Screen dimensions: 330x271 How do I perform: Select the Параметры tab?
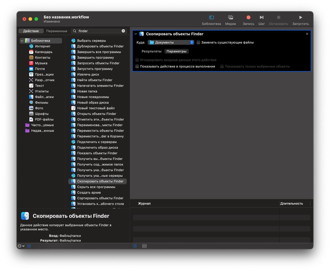click(176, 51)
